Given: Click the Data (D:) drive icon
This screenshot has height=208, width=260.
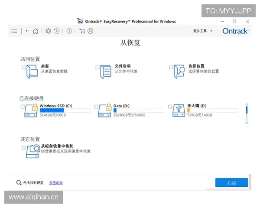Looking at the screenshot, I should (105, 110).
